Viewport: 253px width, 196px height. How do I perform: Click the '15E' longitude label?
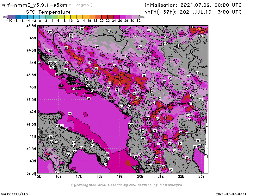[x=38, y=176]
